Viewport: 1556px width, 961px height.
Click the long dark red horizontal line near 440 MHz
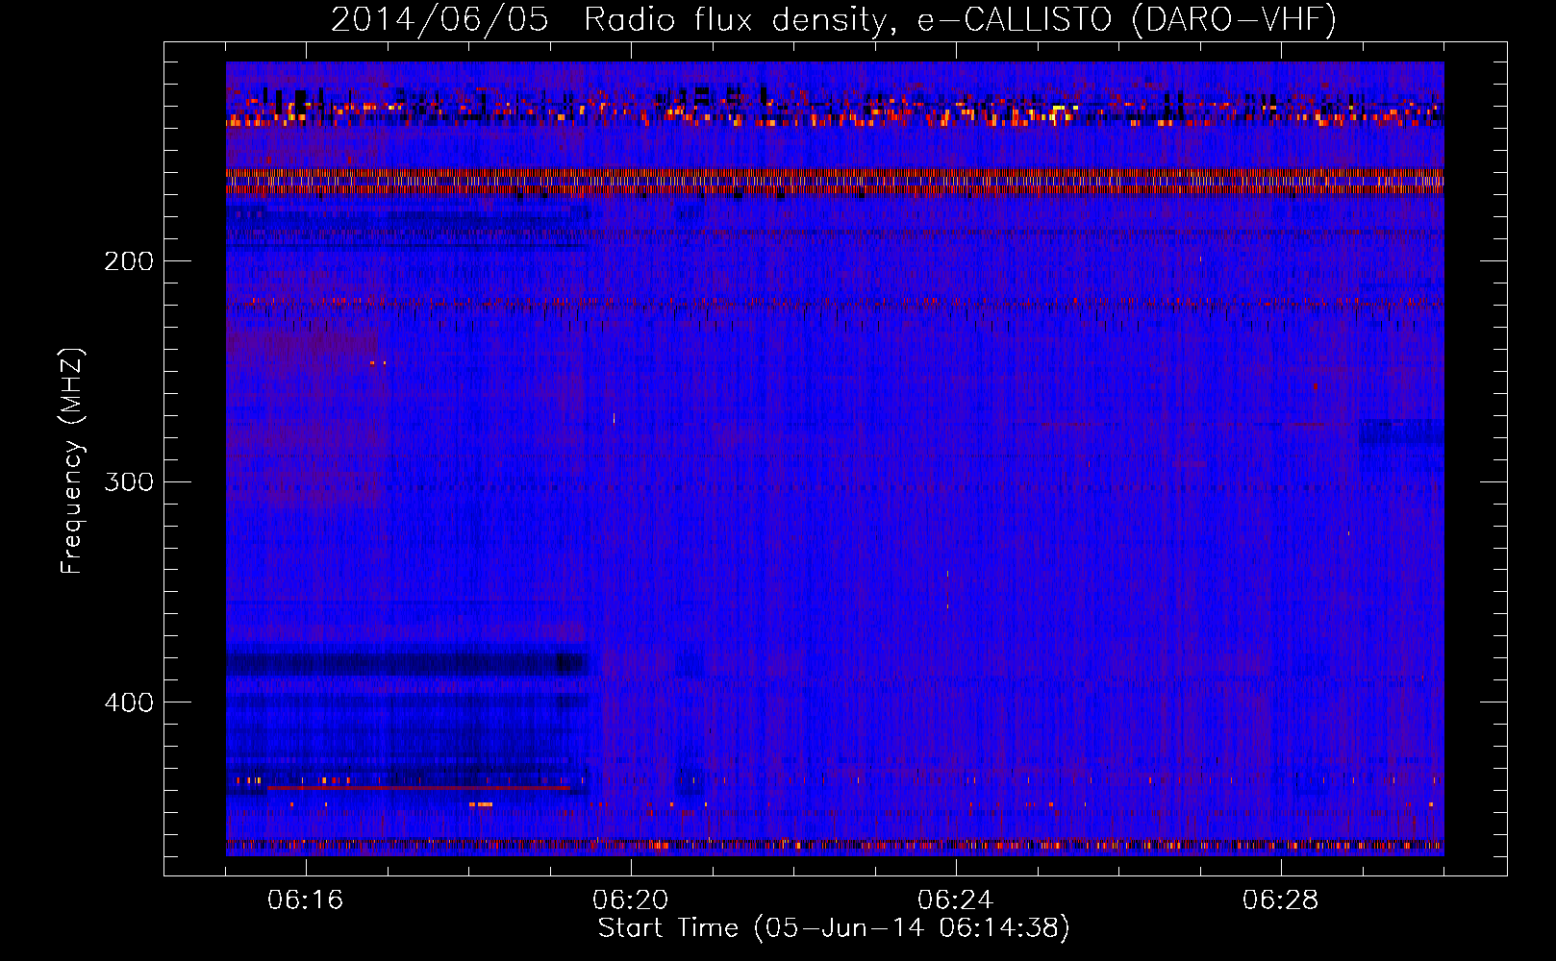[x=418, y=787]
